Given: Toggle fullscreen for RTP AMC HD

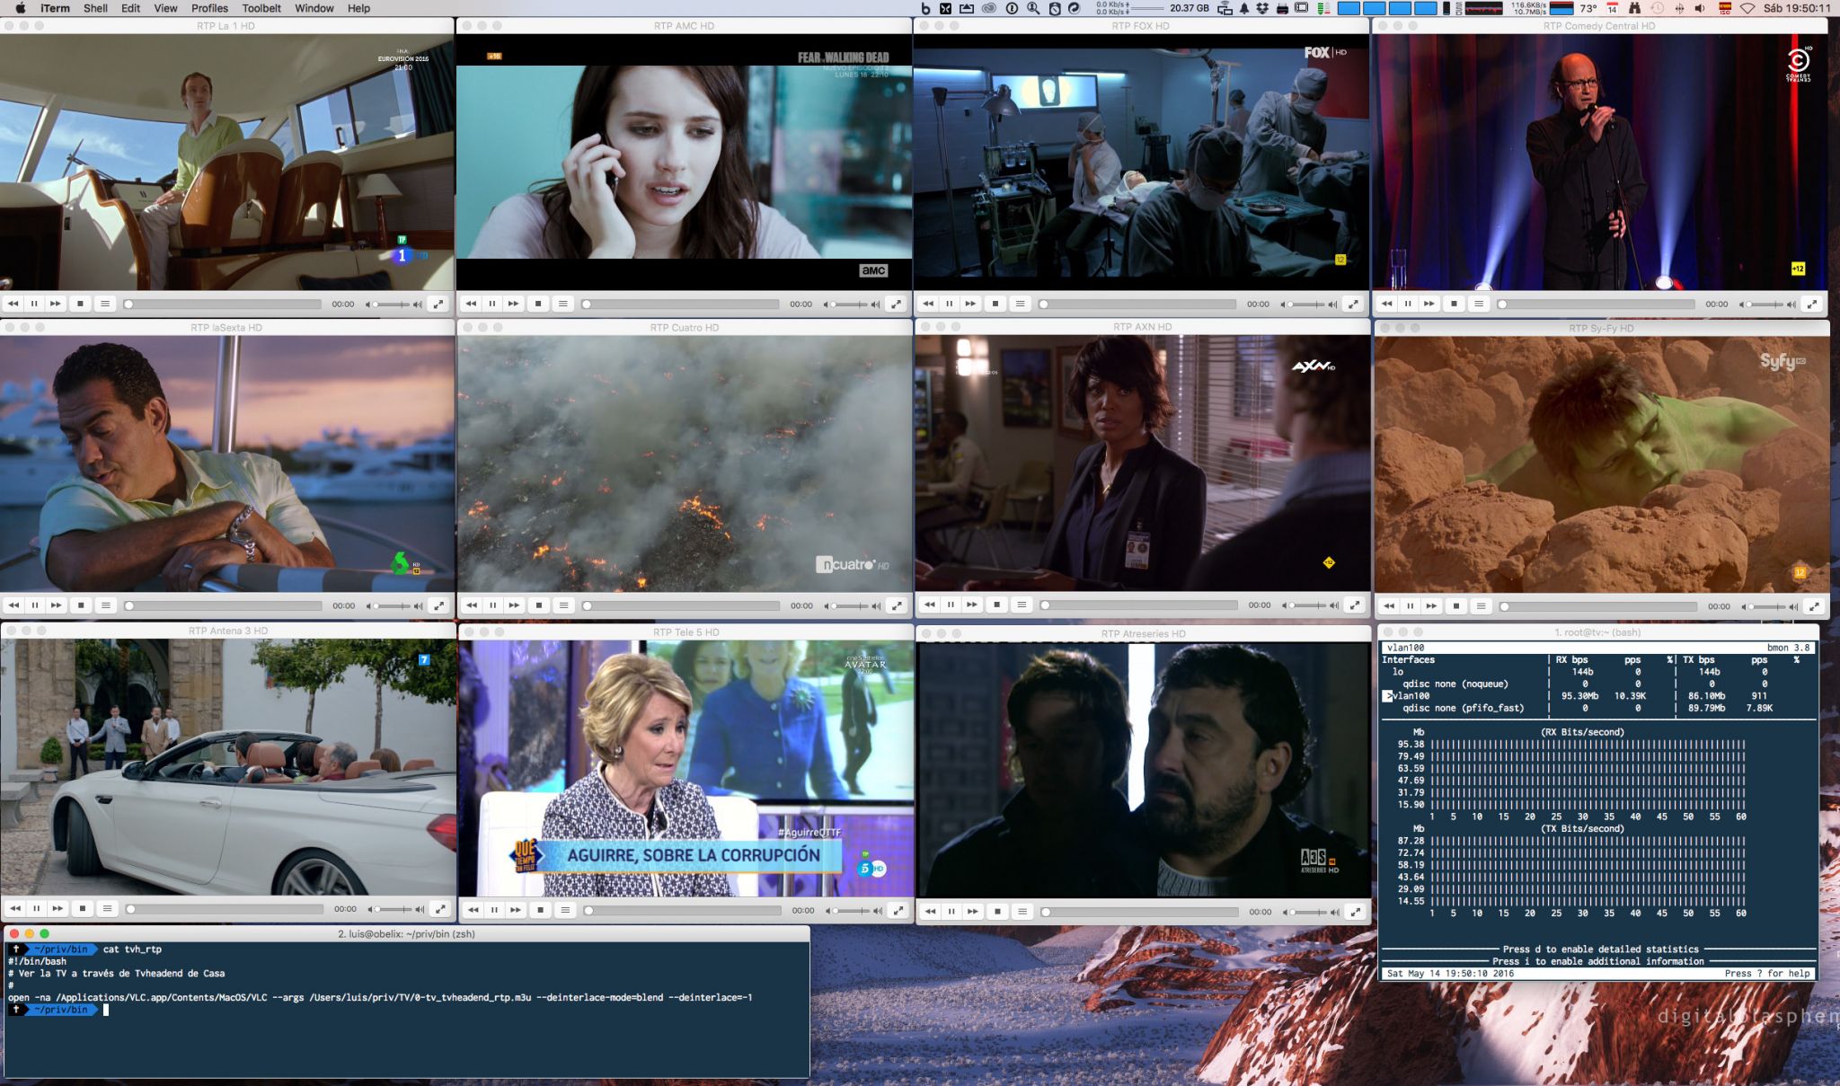Looking at the screenshot, I should (896, 304).
